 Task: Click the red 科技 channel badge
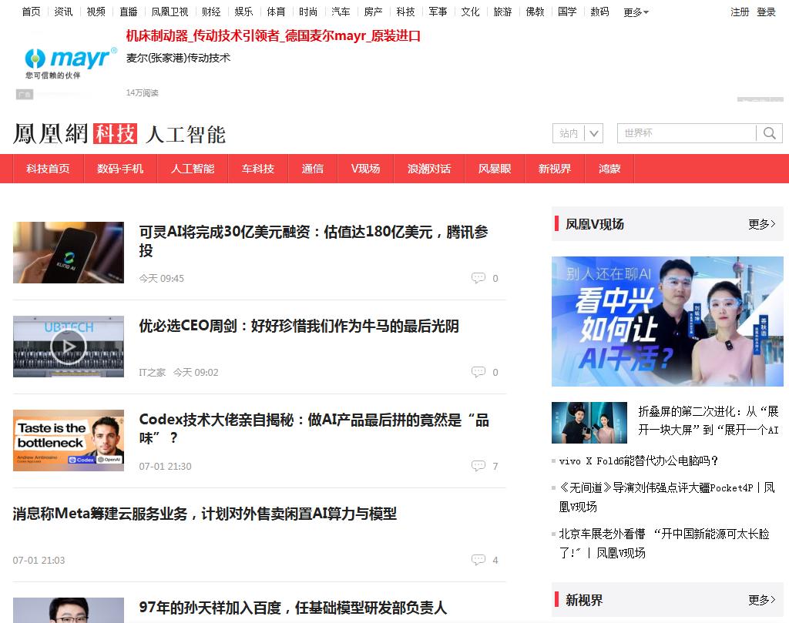click(x=116, y=134)
